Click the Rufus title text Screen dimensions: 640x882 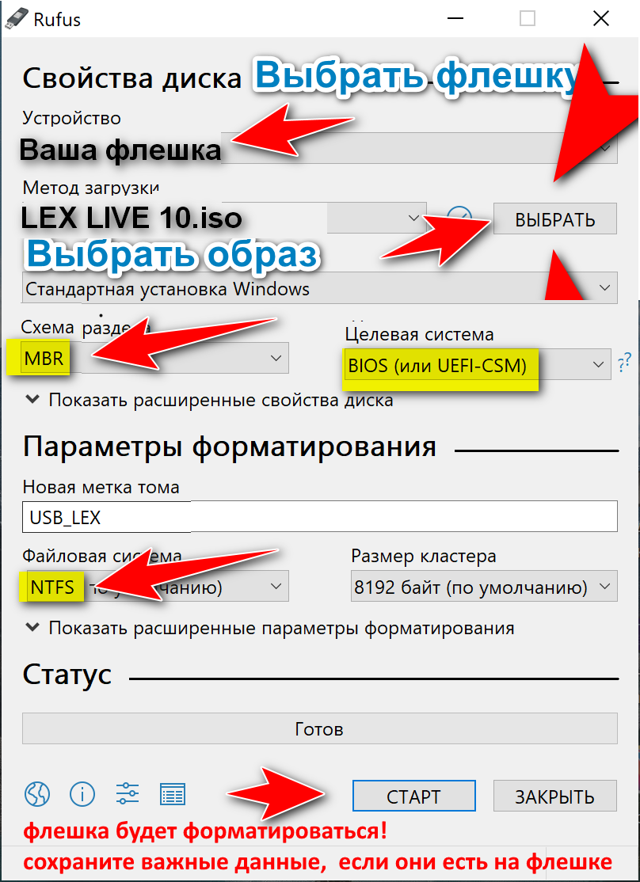[57, 20]
